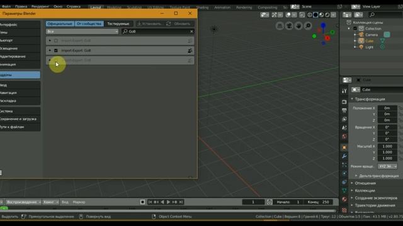The height and width of the screenshot is (226, 403).
Task: Toggle the Официальные addon filter
Action: point(60,24)
